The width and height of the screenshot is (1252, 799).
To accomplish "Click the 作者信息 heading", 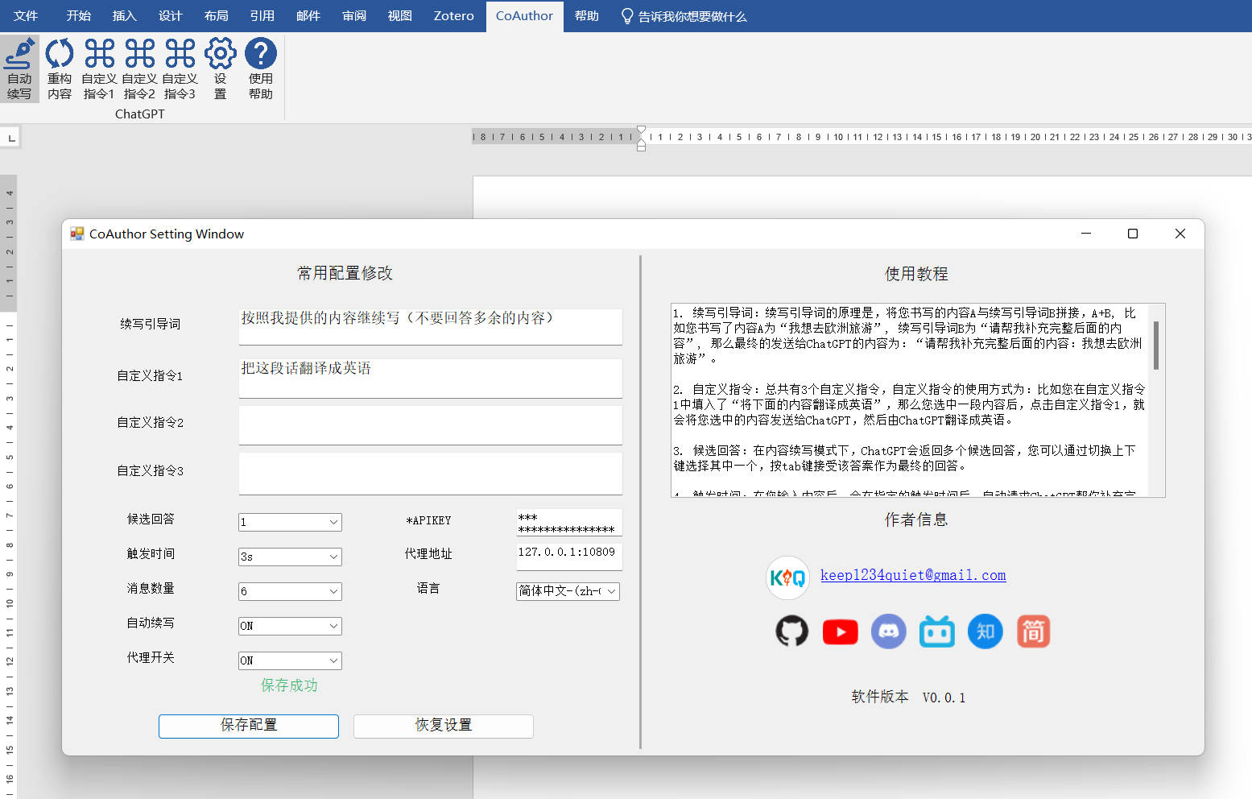I will tap(916, 520).
